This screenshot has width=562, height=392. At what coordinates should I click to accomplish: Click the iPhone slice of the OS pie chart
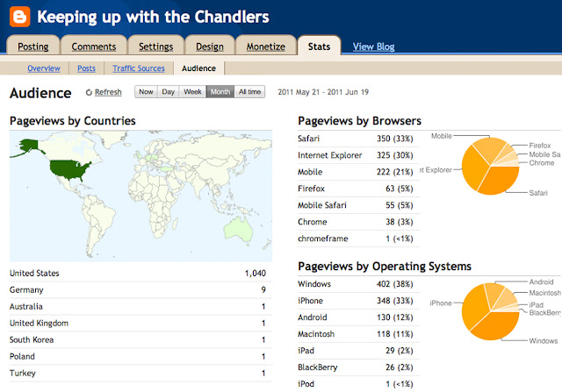[x=474, y=308]
